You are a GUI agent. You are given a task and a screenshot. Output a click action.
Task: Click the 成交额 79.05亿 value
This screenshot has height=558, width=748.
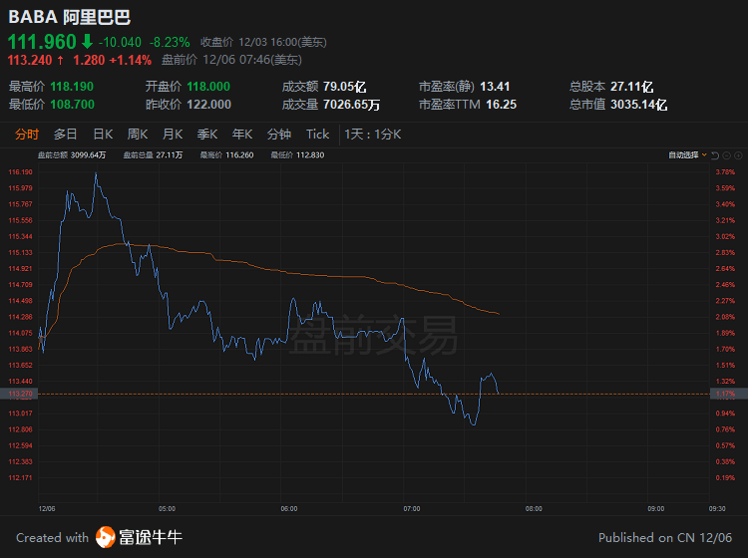344,87
